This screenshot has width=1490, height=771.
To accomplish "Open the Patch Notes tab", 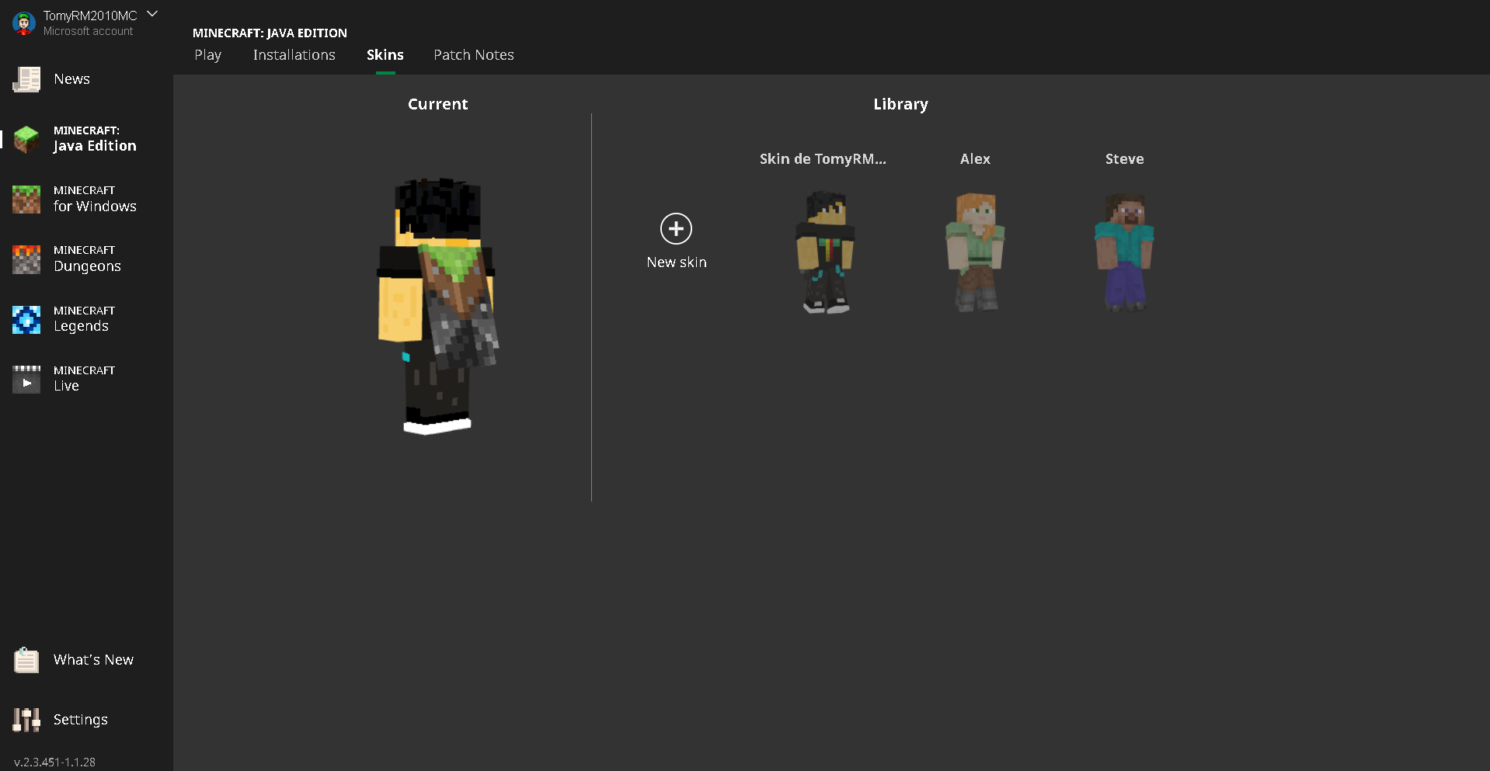I will 474,55.
